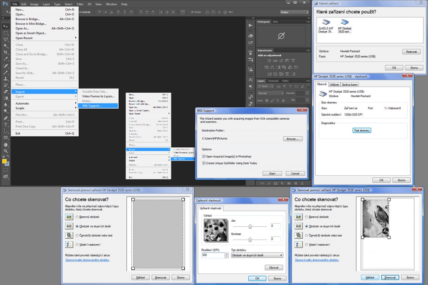
Task: Open the Edit menu
Action: point(24,4)
